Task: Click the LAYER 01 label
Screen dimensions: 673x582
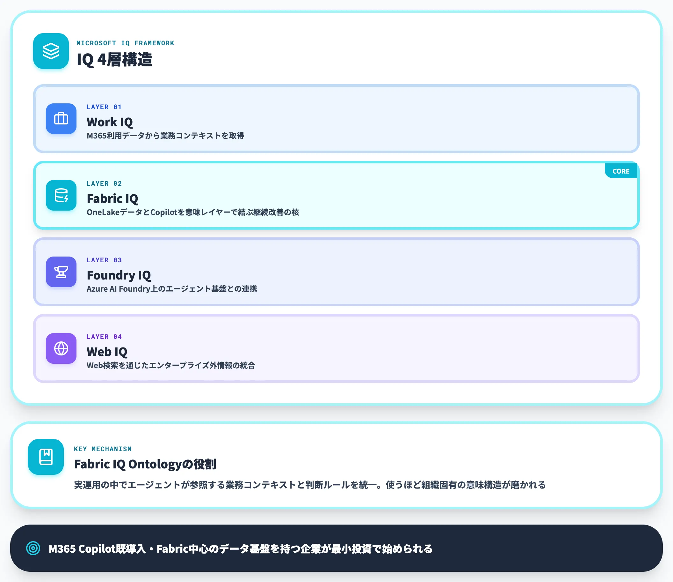Action: (x=104, y=107)
